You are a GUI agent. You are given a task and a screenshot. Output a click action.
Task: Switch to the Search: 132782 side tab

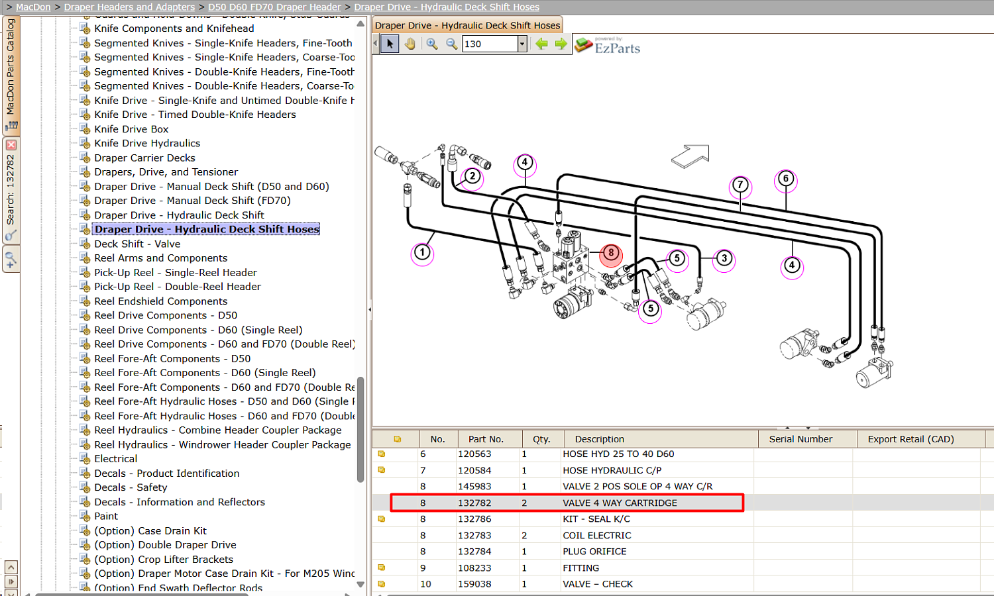11,189
